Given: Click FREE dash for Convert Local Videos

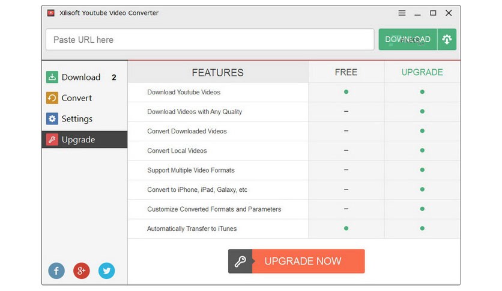Looking at the screenshot, I should [x=346, y=150].
